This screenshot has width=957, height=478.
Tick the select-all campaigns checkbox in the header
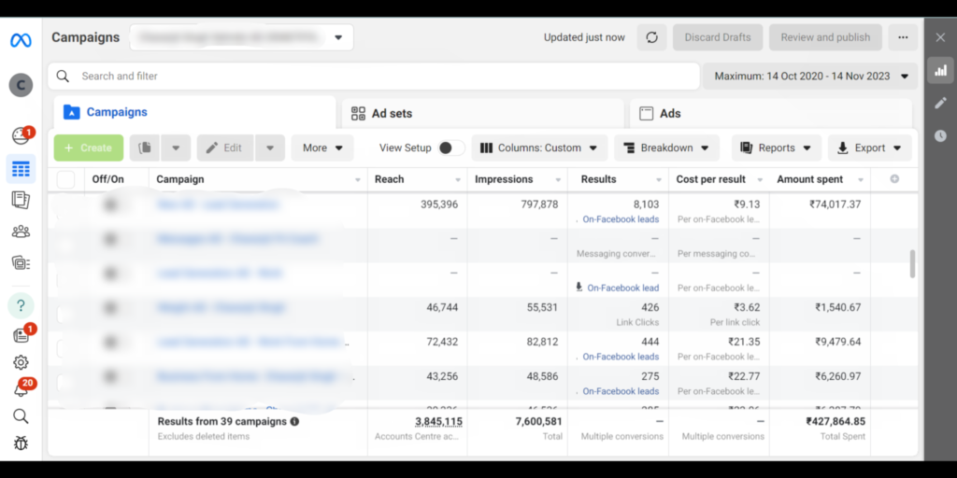coord(65,179)
